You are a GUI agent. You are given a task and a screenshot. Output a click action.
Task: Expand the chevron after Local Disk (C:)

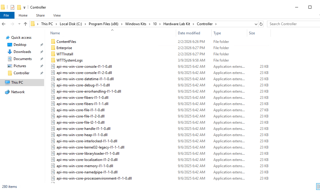(x=85, y=24)
